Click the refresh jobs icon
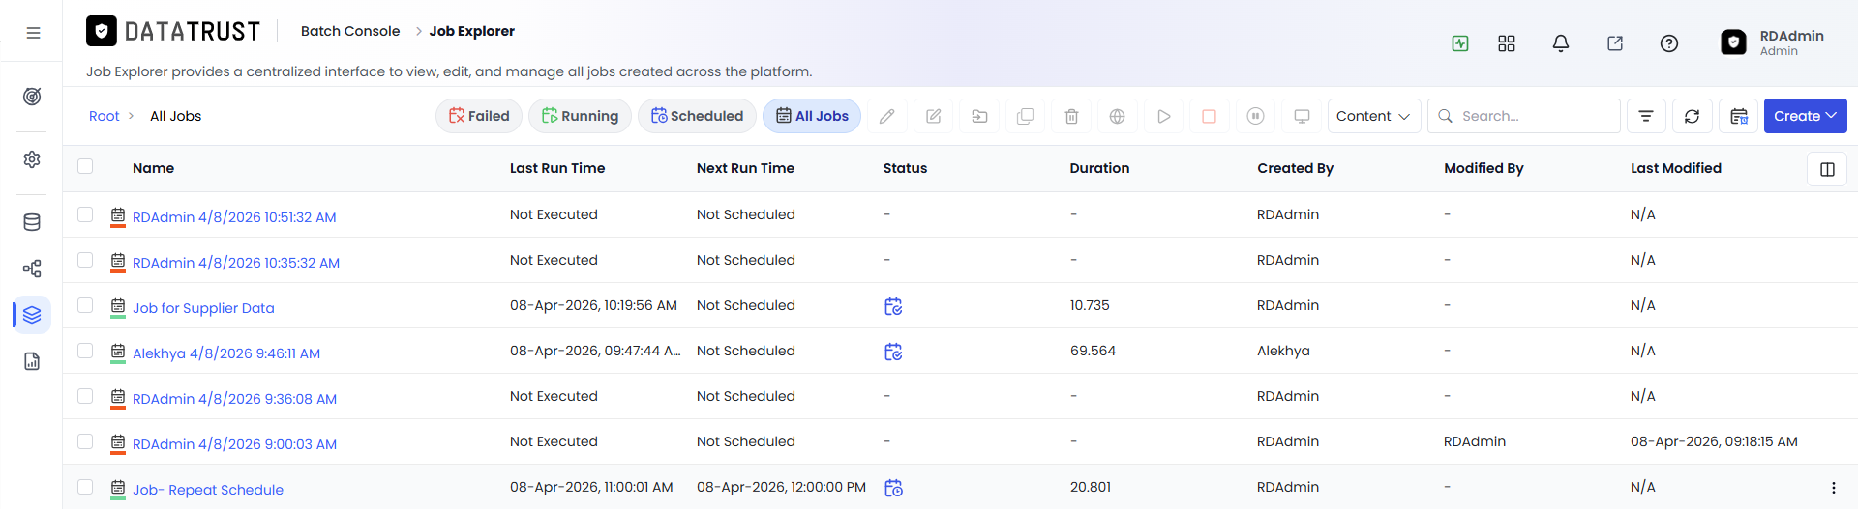The width and height of the screenshot is (1858, 509). 1692,116
